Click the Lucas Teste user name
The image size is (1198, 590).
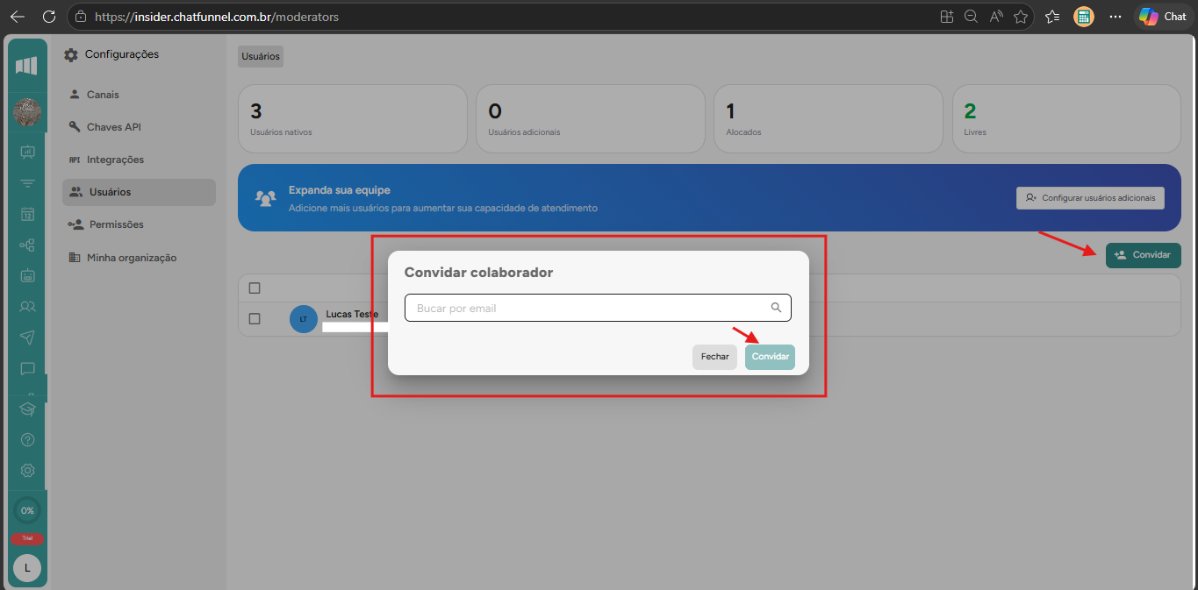point(352,314)
